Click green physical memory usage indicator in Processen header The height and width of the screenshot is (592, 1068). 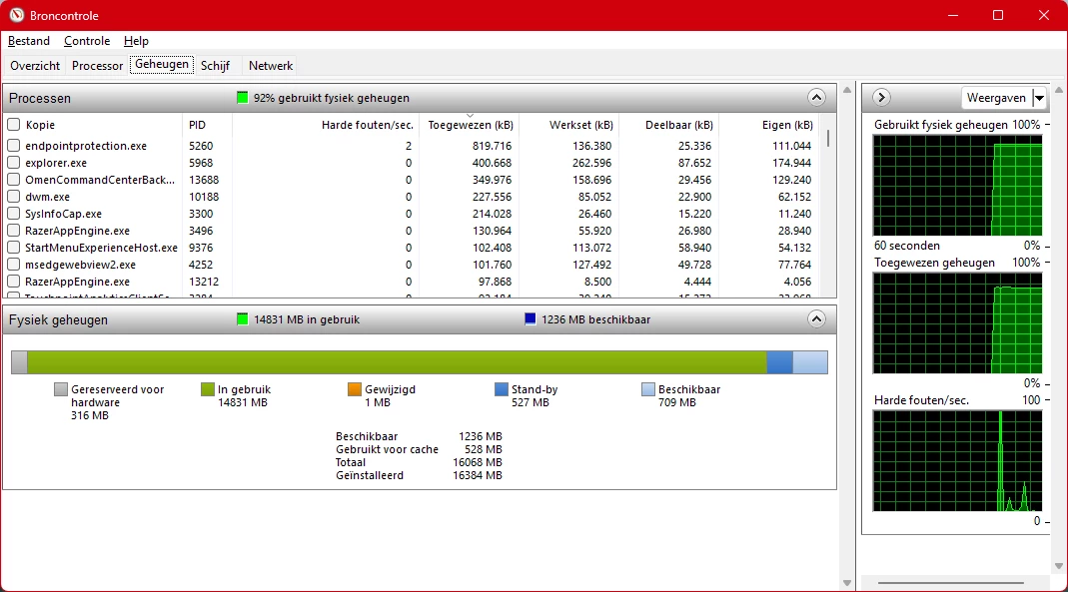point(242,97)
